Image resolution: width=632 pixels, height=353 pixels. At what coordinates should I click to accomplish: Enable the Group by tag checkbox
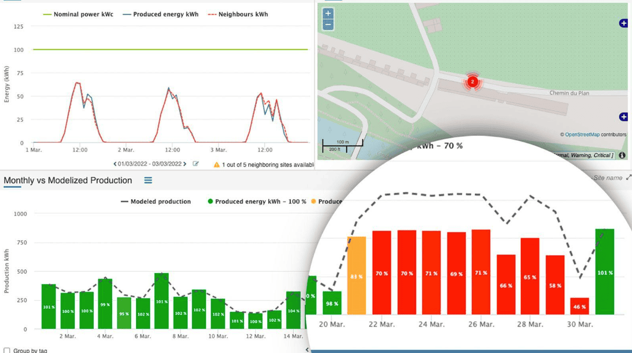pyautogui.click(x=7, y=350)
